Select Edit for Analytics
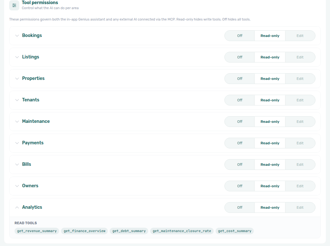Image resolution: width=330 pixels, height=246 pixels. tap(300, 207)
